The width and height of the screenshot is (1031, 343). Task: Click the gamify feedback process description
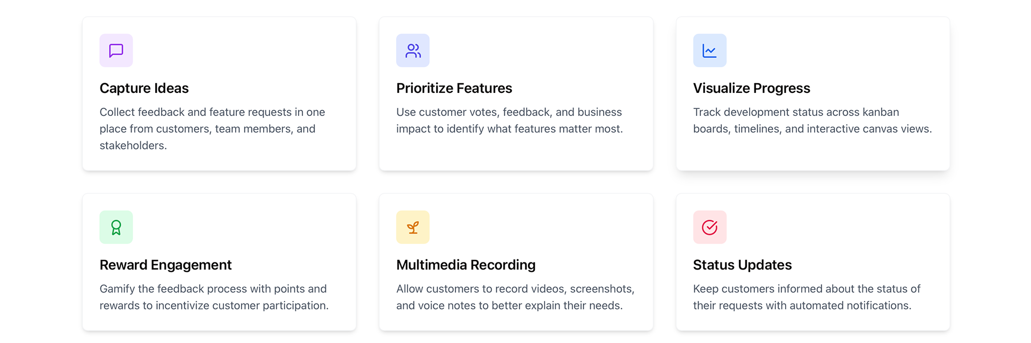click(x=214, y=297)
